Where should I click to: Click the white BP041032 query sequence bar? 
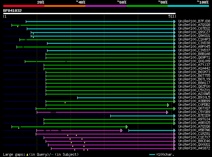coord(89,14)
